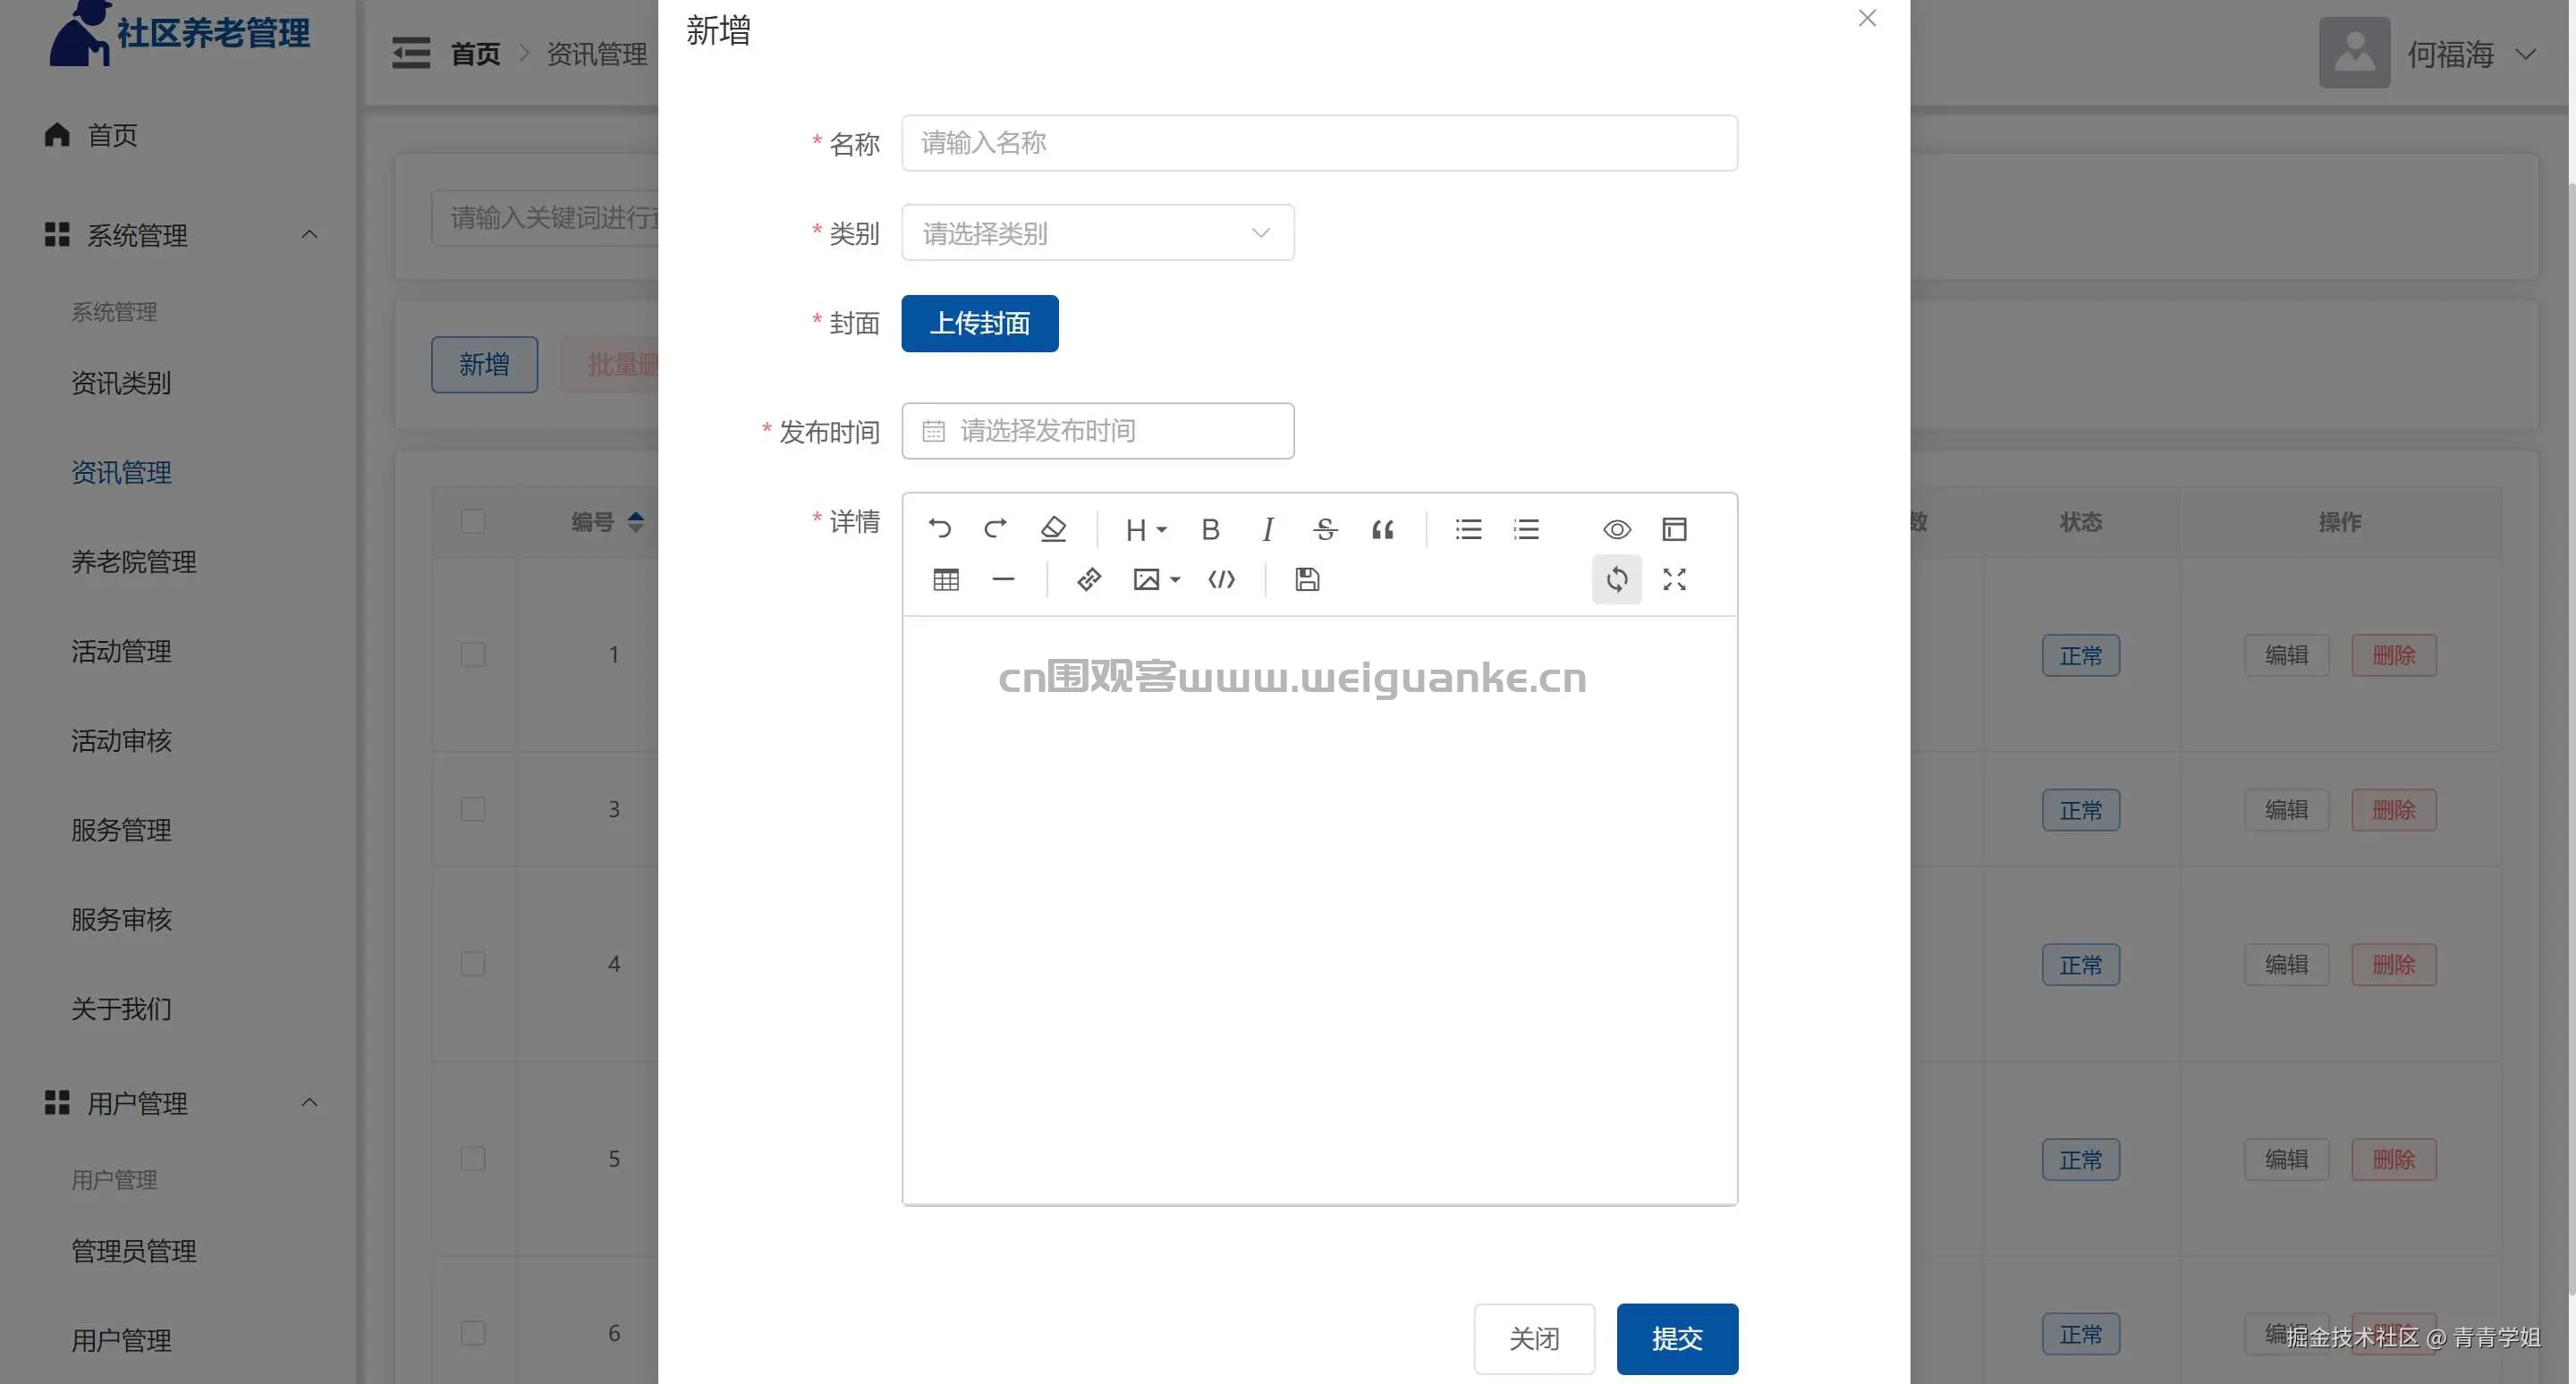Open 养老院管理 in sidebar menu

[134, 561]
